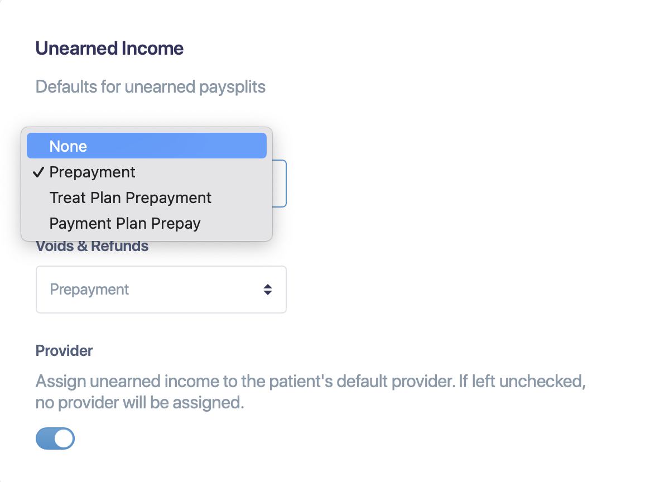Click the Voids & Refunds label

click(91, 245)
